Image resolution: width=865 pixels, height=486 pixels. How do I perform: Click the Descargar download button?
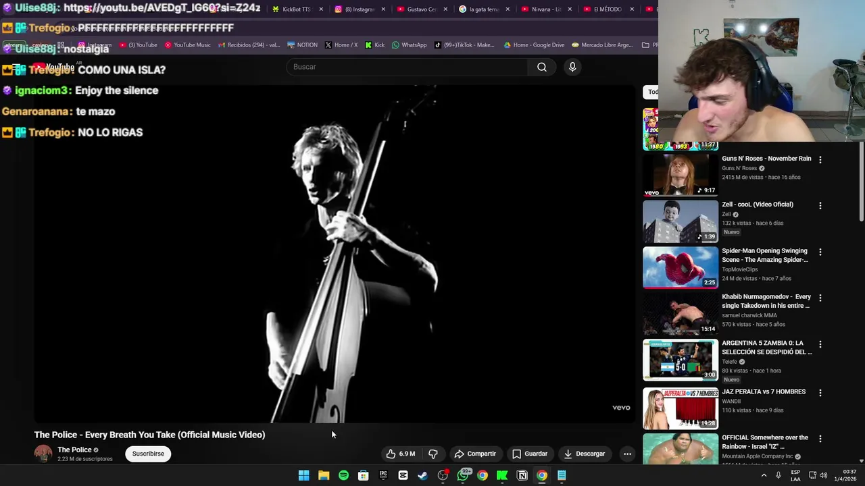pyautogui.click(x=585, y=454)
